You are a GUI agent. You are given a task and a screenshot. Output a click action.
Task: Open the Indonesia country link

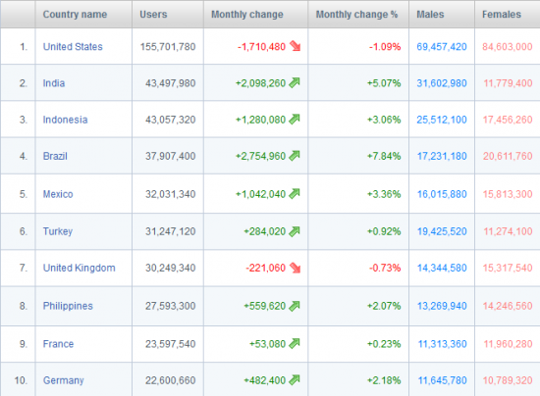(65, 120)
